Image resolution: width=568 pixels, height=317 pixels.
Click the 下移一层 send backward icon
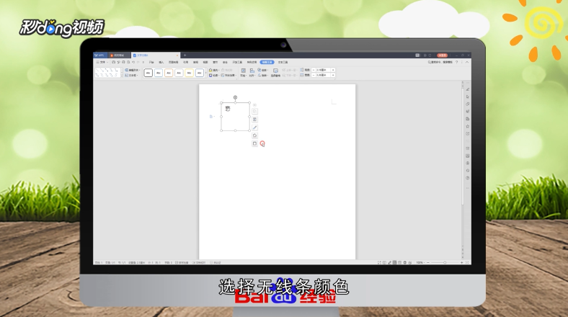[290, 75]
